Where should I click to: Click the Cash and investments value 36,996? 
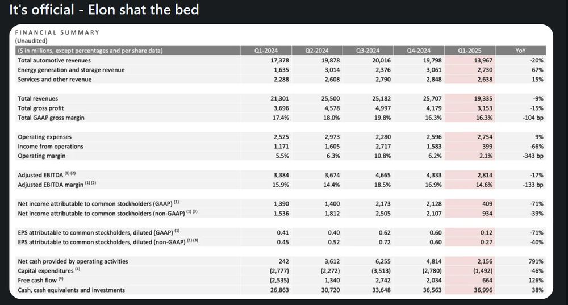tap(483, 290)
